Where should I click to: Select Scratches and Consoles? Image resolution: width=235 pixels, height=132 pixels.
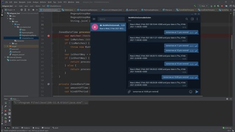coord(17,60)
